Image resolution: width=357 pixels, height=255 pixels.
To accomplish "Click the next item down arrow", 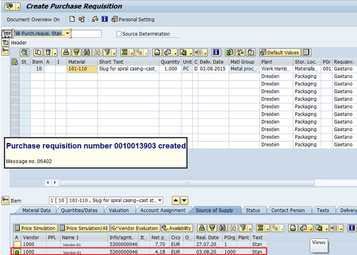I will click(184, 200).
